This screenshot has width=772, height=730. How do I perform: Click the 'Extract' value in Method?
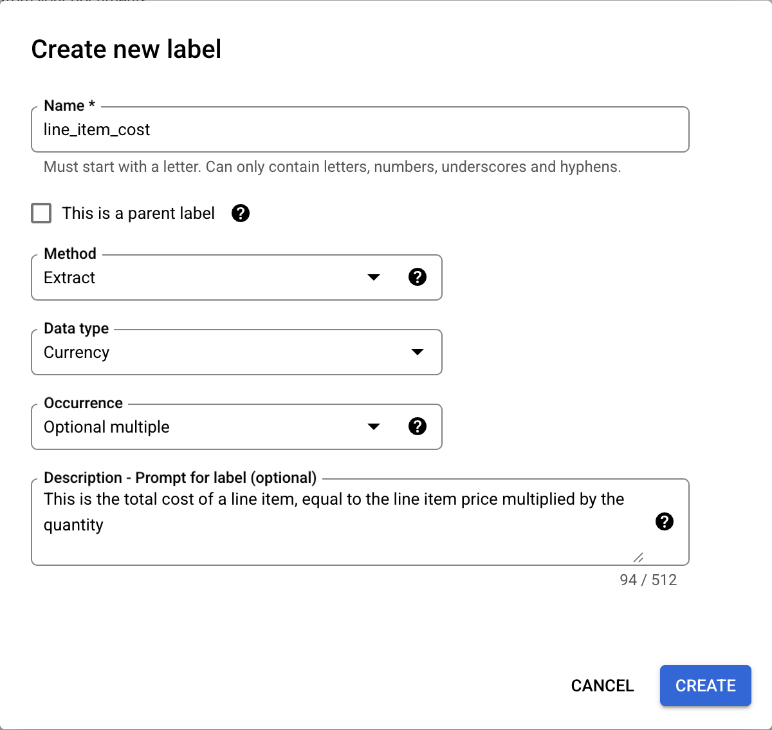coord(69,277)
